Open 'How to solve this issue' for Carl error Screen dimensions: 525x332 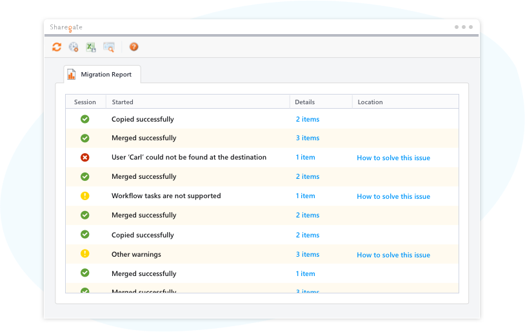tap(393, 158)
